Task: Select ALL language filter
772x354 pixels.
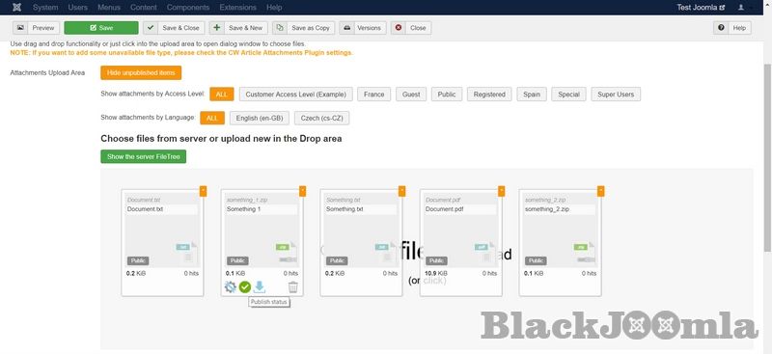Action: pyautogui.click(x=212, y=119)
